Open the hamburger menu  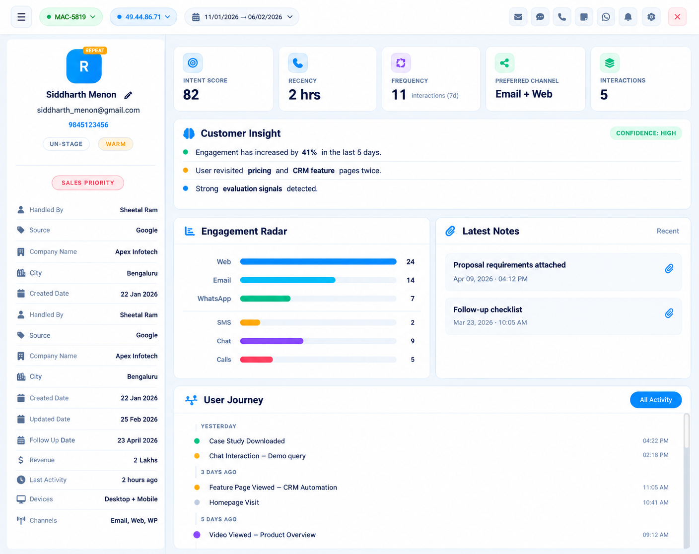pyautogui.click(x=21, y=17)
